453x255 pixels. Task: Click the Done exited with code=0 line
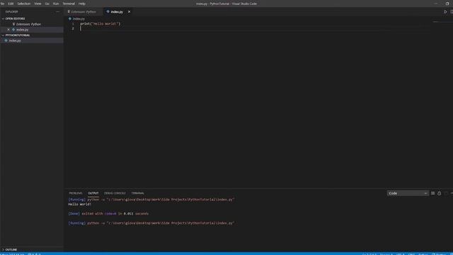coord(108,214)
